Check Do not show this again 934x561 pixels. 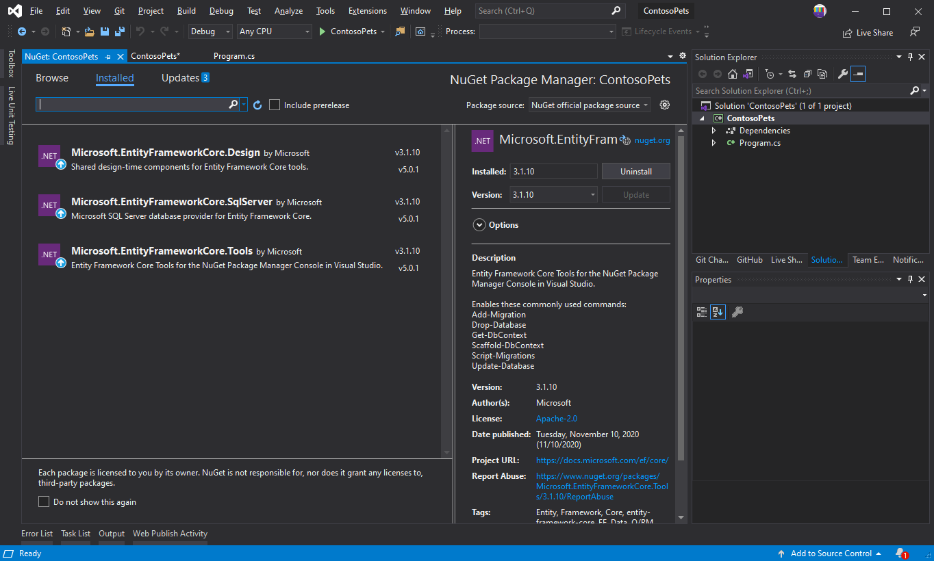pos(44,501)
